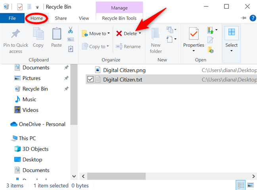257x190 pixels.
Task: Click the Edit icon in Open group
Action: pos(211,40)
